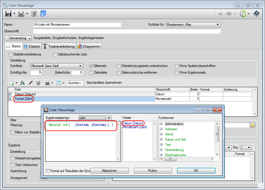The width and height of the screenshot is (265, 190).
Task: Open the Diagramm tab
Action: [89, 46]
